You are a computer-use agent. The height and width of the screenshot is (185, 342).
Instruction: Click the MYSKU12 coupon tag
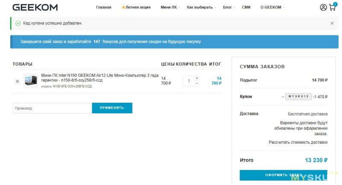[x=298, y=96]
